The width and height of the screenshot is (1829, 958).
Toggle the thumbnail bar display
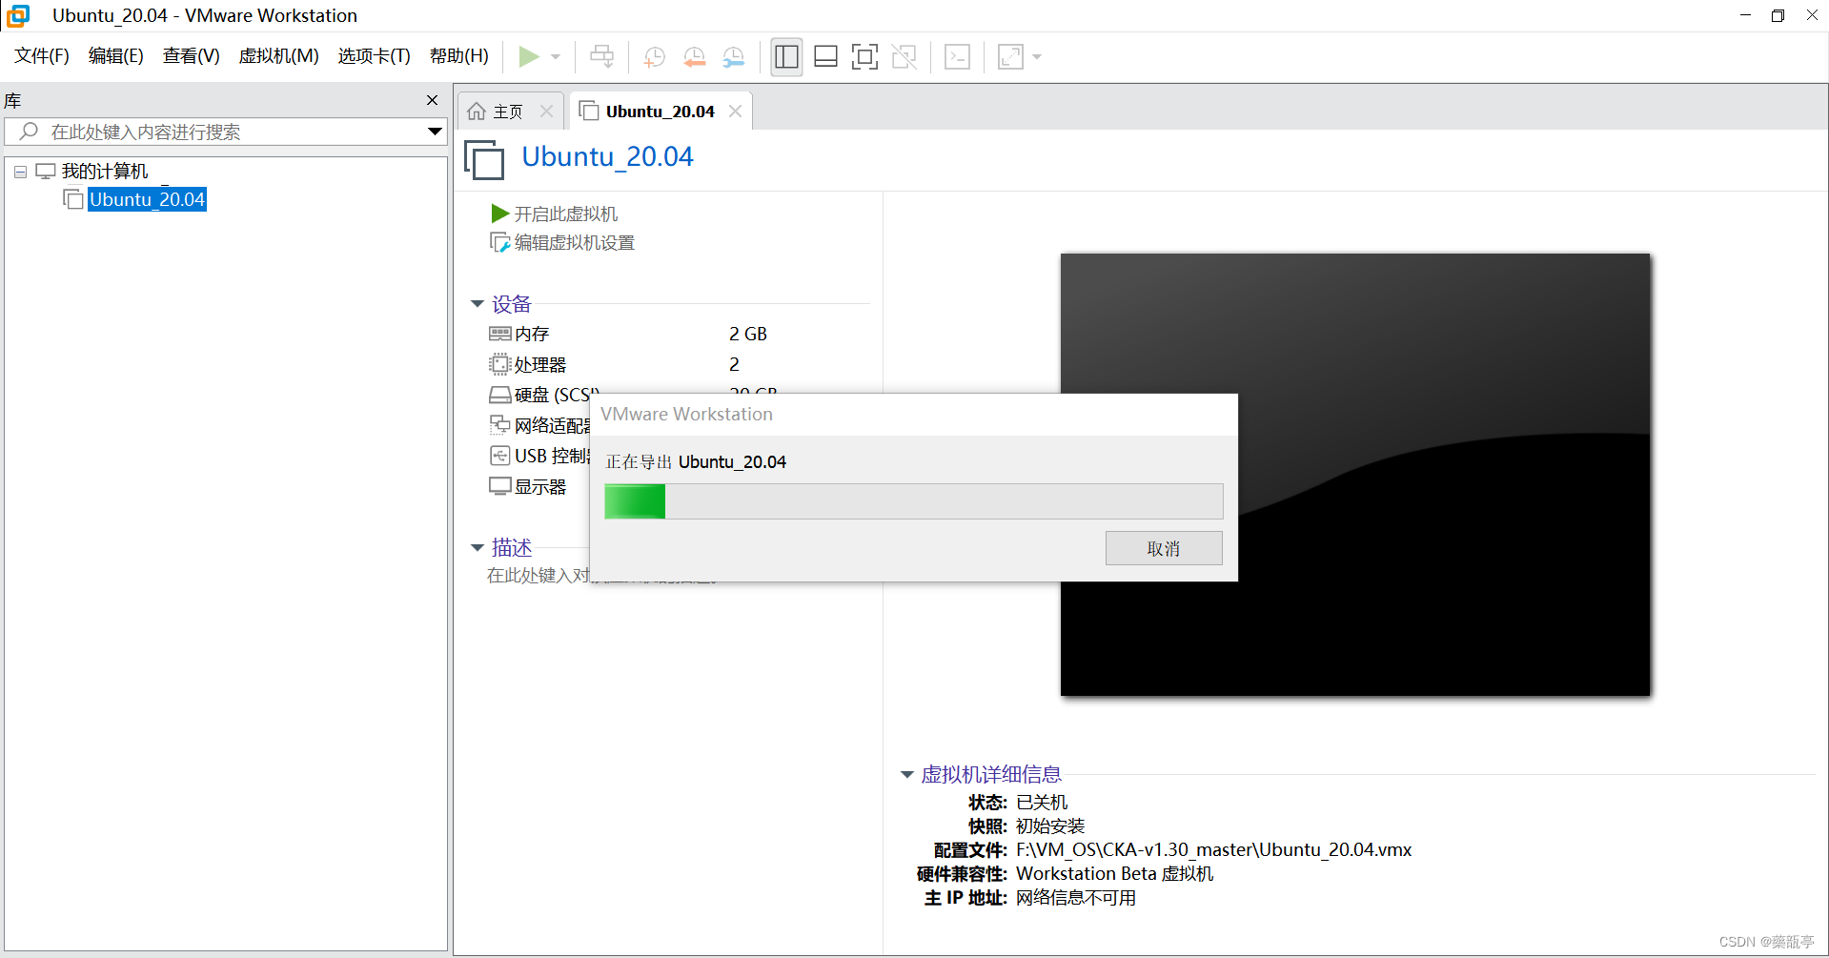pos(825,56)
